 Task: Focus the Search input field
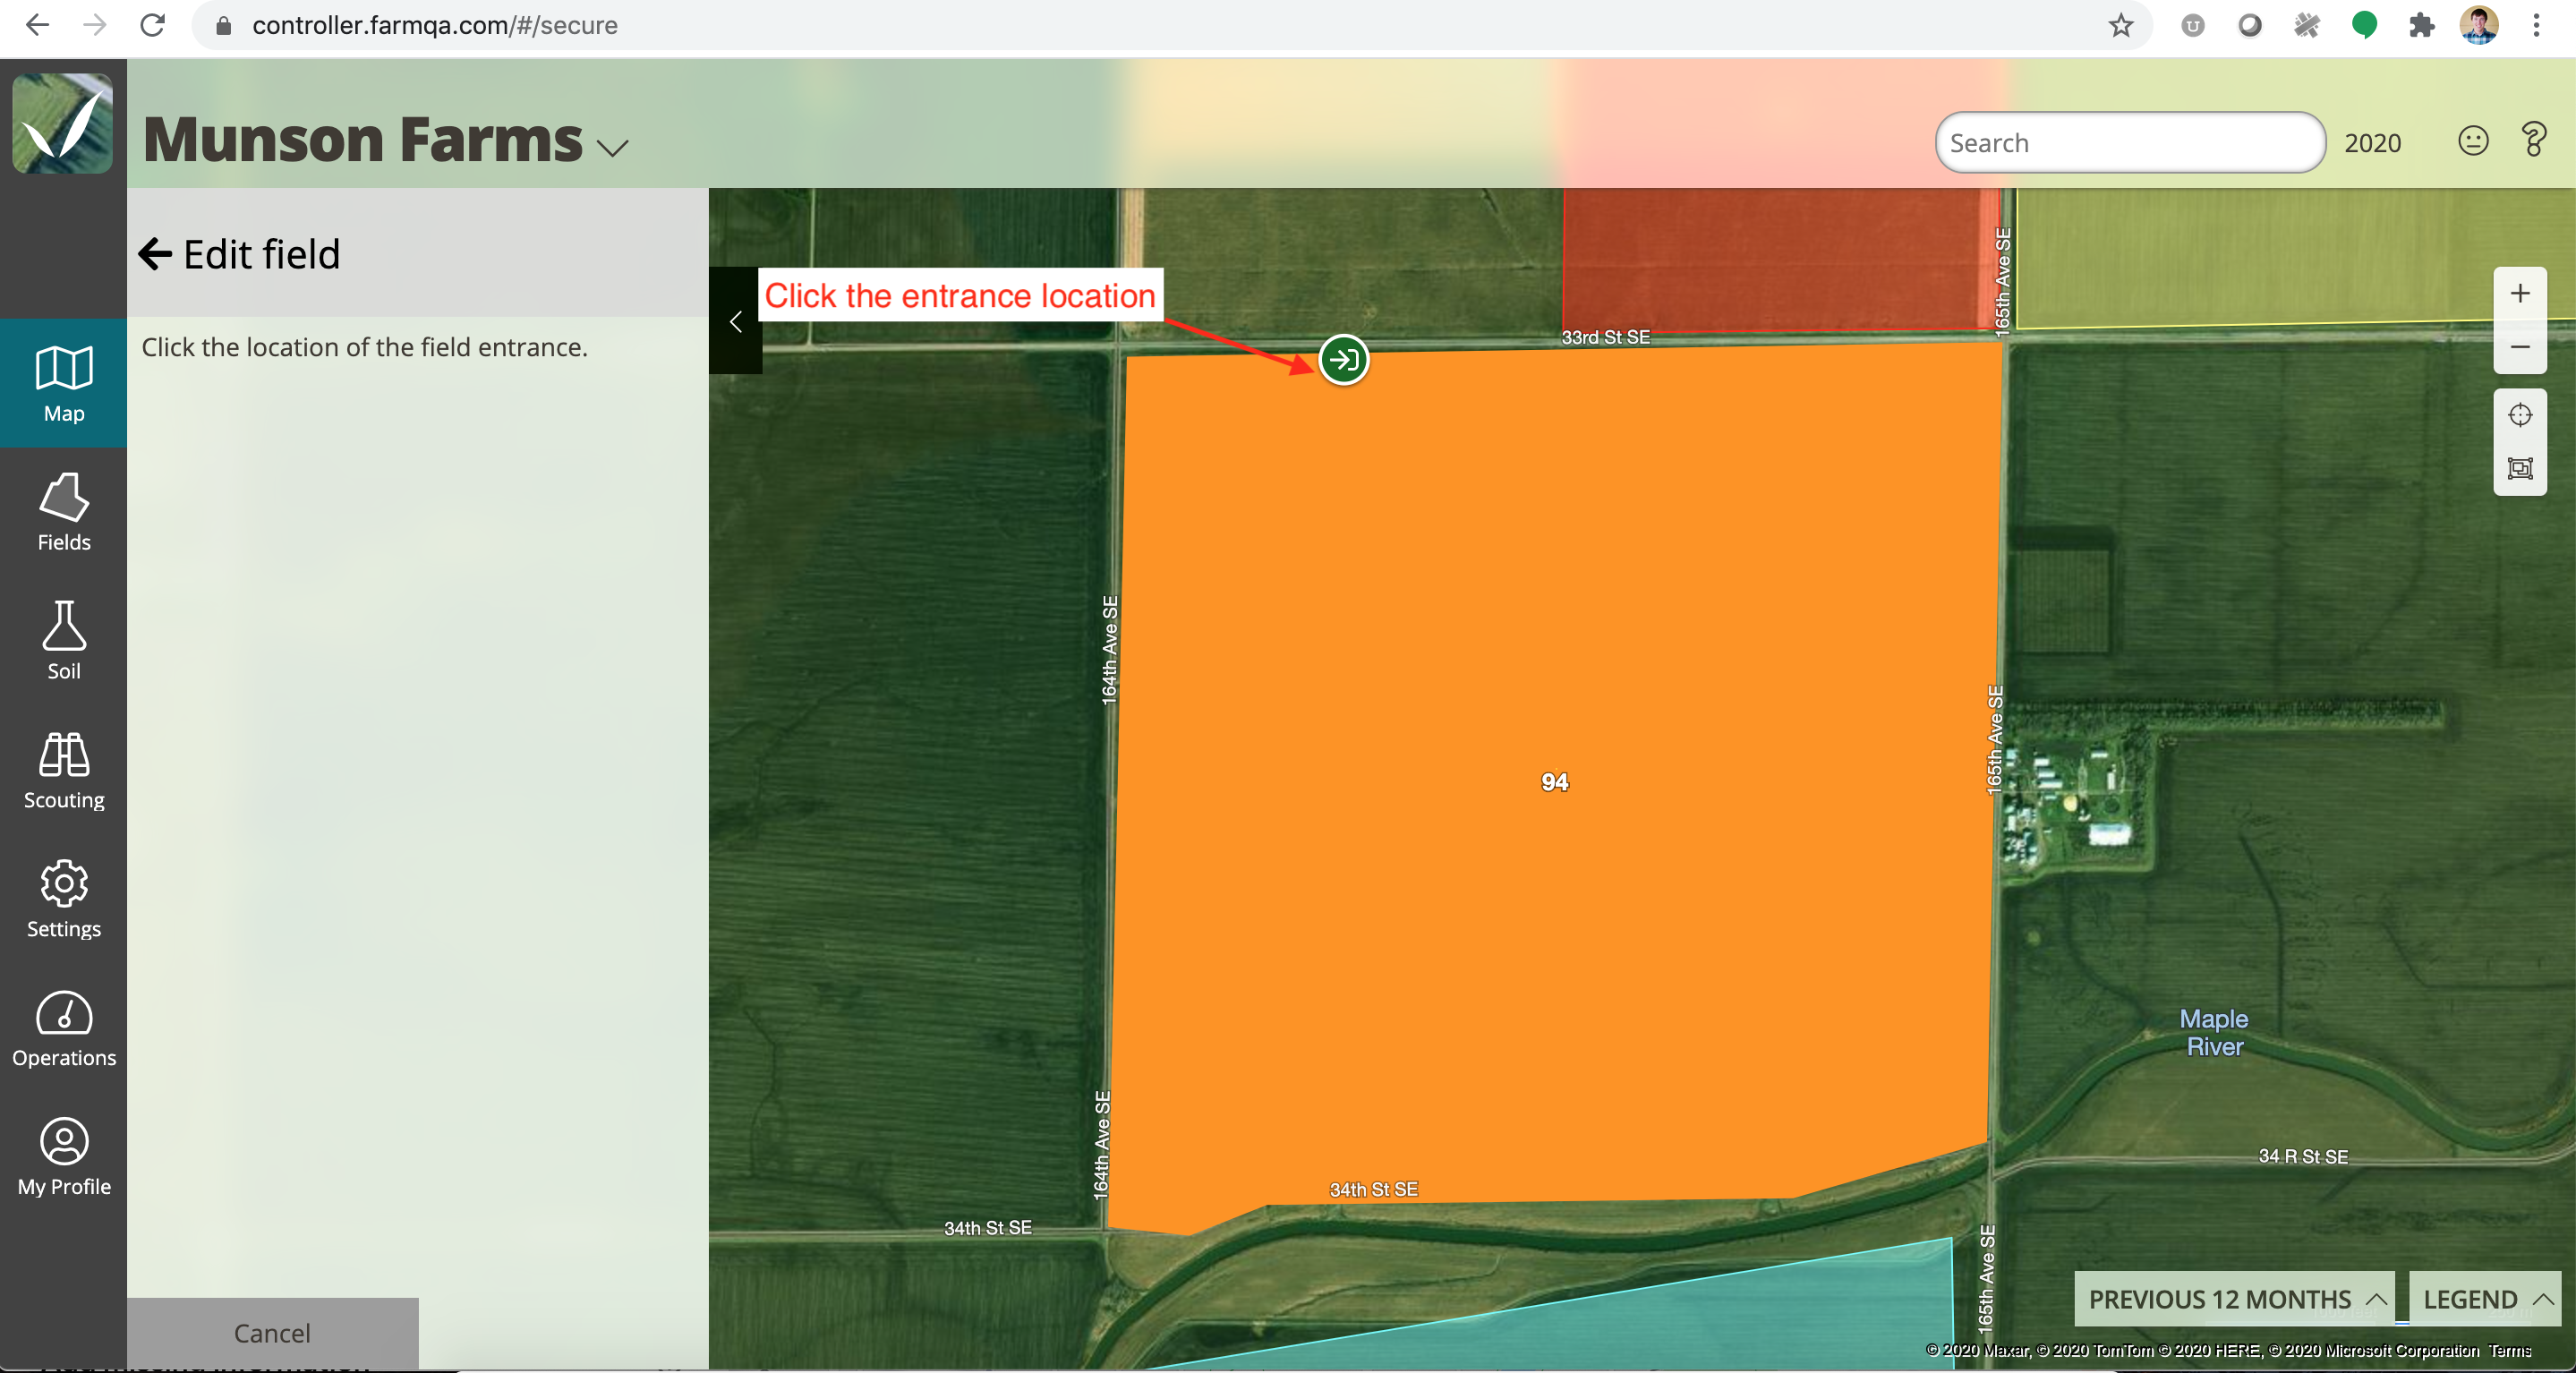point(2130,143)
